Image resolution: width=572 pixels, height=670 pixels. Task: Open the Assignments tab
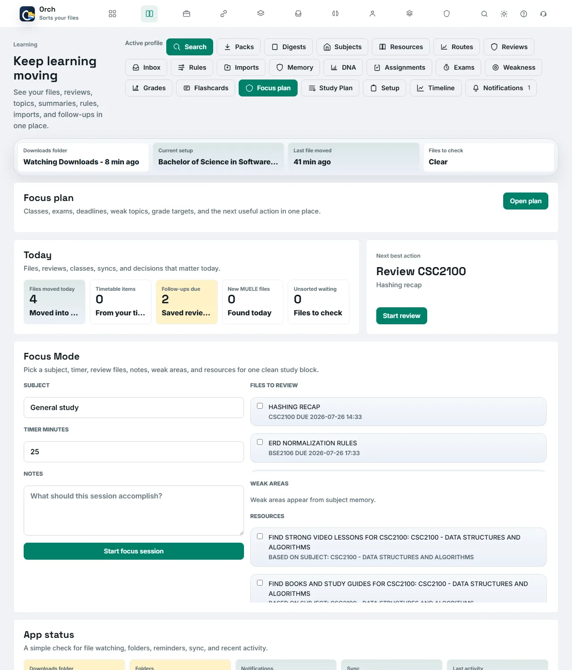point(399,67)
